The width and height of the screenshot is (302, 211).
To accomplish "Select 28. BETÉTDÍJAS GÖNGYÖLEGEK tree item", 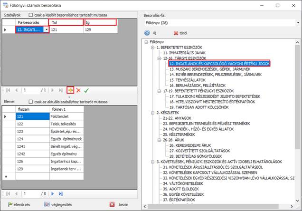I will 196,156.
